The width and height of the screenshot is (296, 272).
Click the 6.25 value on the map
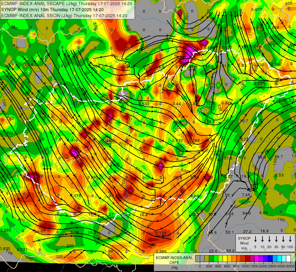pyautogui.click(x=245, y=139)
